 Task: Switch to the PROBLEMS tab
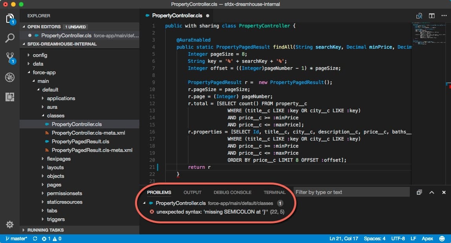[159, 192]
